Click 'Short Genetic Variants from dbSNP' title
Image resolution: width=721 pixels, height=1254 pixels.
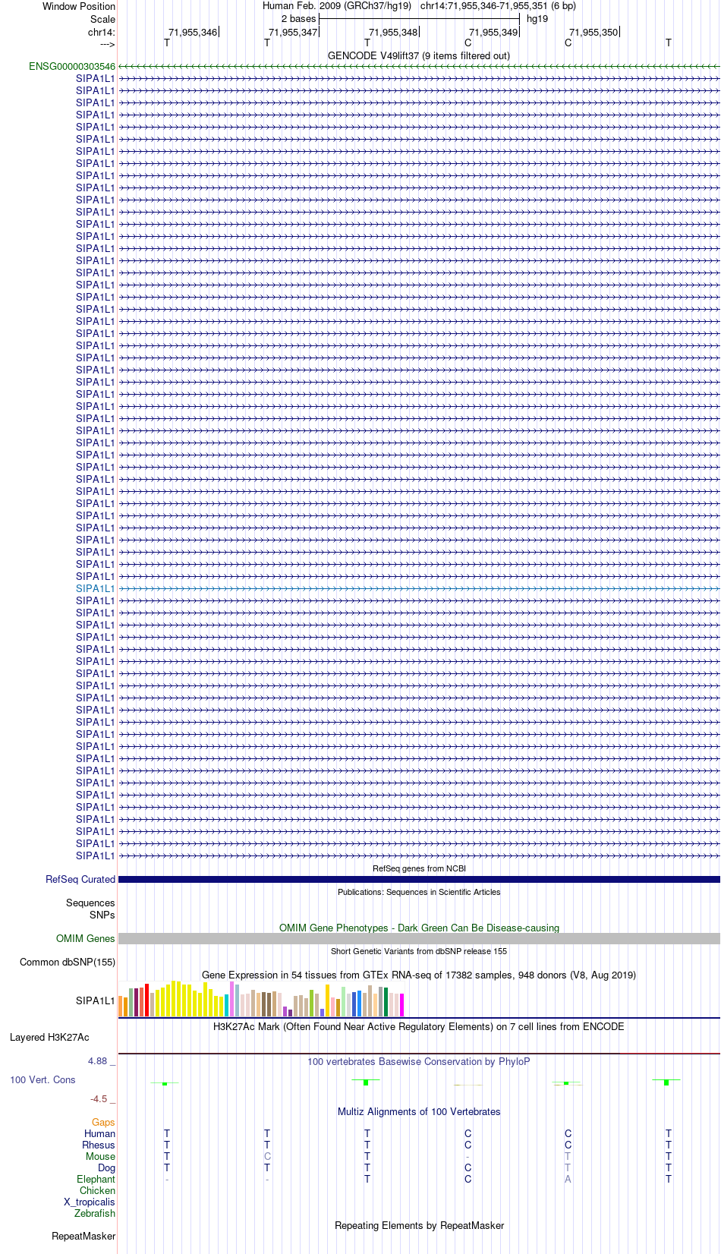419,951
